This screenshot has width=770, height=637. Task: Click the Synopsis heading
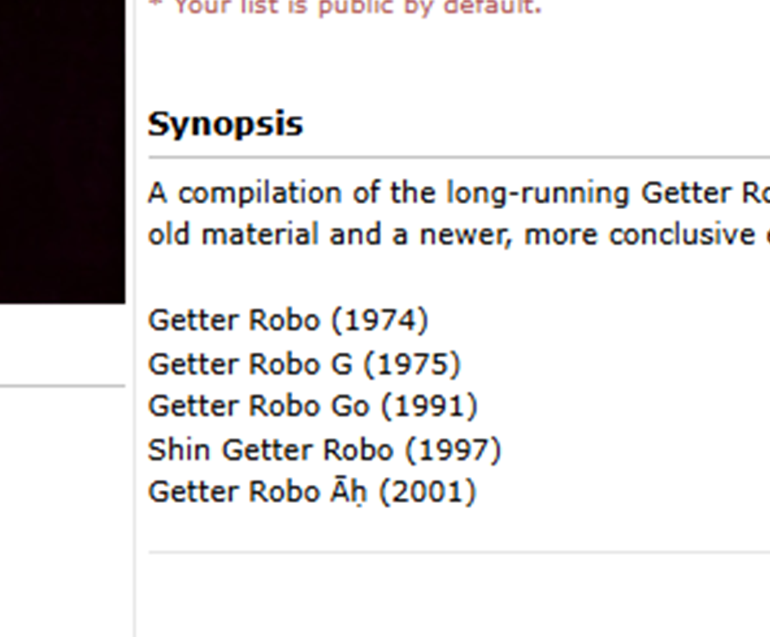point(226,124)
